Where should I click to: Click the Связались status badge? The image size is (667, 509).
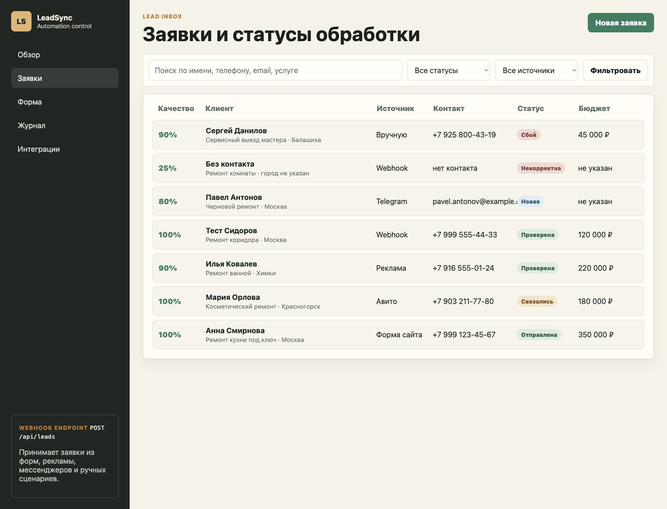(x=537, y=301)
